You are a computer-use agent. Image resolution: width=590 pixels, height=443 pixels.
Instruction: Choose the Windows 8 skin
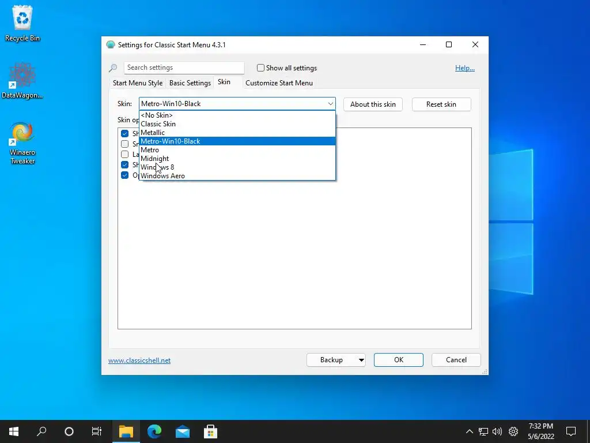click(x=237, y=167)
